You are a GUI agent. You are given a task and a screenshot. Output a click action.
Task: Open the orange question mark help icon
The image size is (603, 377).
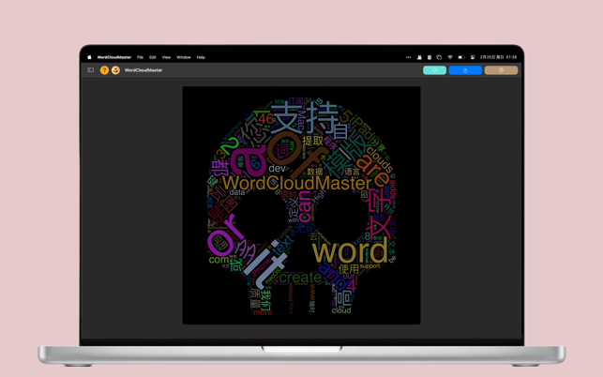pyautogui.click(x=104, y=70)
